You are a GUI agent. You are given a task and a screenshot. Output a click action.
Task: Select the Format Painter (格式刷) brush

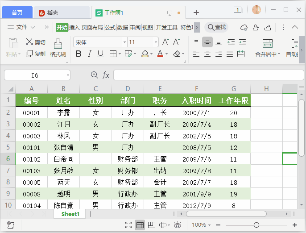point(58,43)
